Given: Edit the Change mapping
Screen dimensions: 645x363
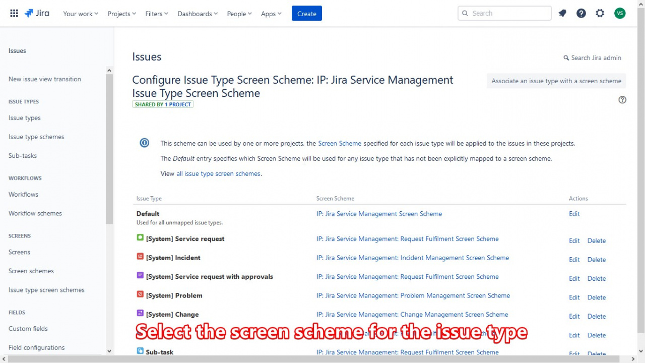Looking at the screenshot, I should 574,317.
